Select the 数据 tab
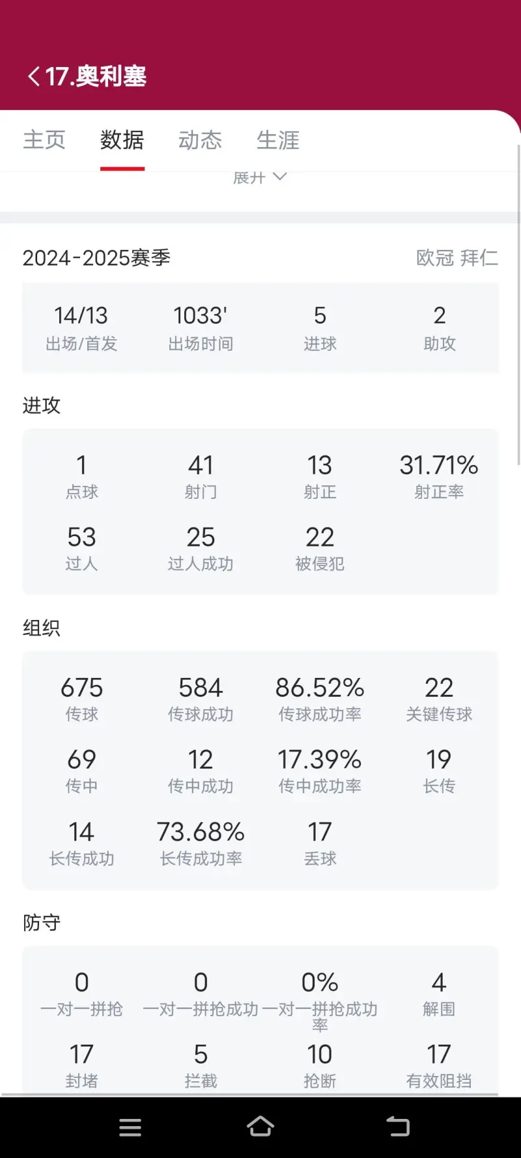This screenshot has width=521, height=1158. pos(122,140)
